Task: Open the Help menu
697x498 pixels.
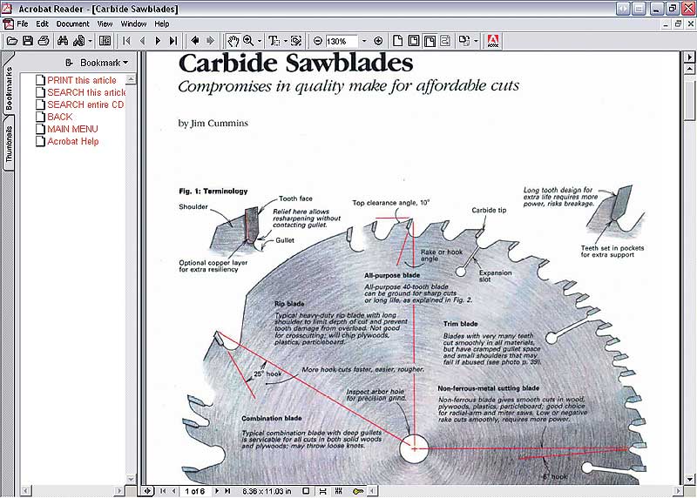Action: coord(162,24)
